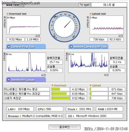
Task: Open the Bandwidth Gauge tab
Action: (26, 80)
